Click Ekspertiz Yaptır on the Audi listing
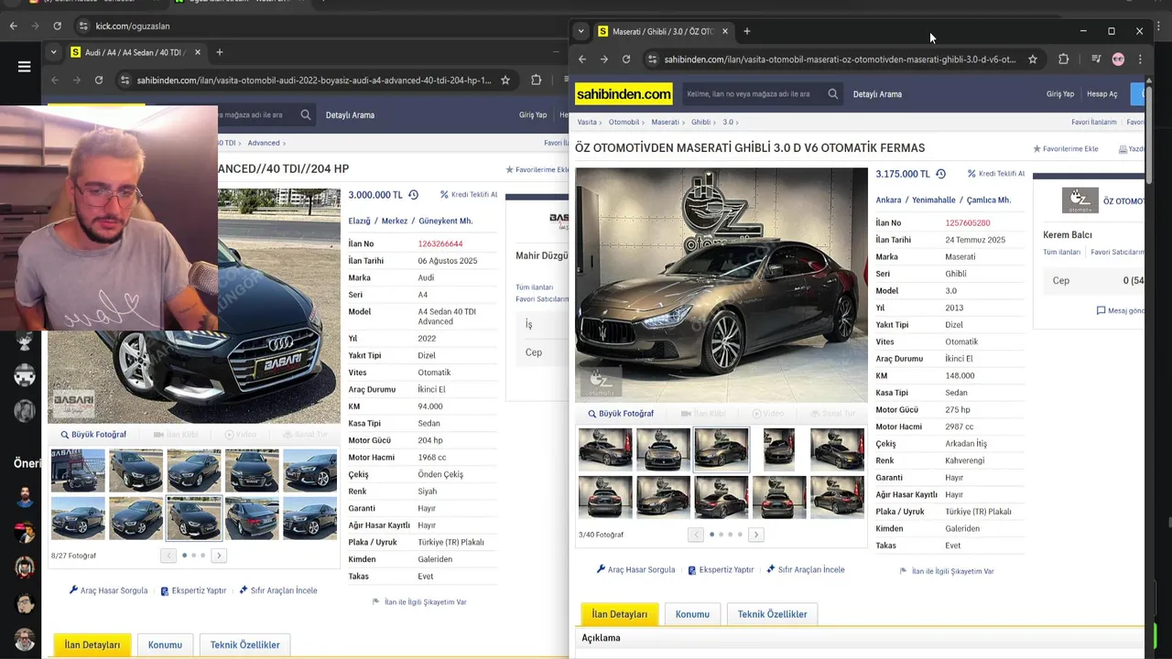The image size is (1172, 659). click(x=193, y=590)
